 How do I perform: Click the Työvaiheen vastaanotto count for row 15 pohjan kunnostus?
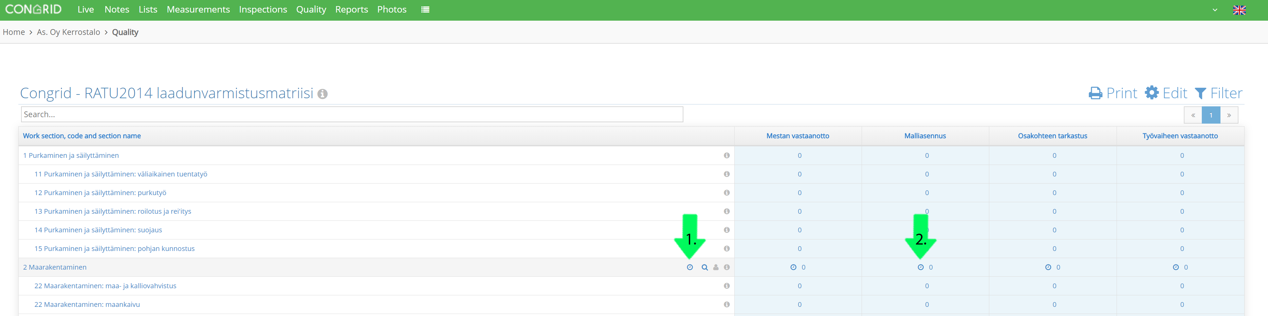click(1182, 249)
